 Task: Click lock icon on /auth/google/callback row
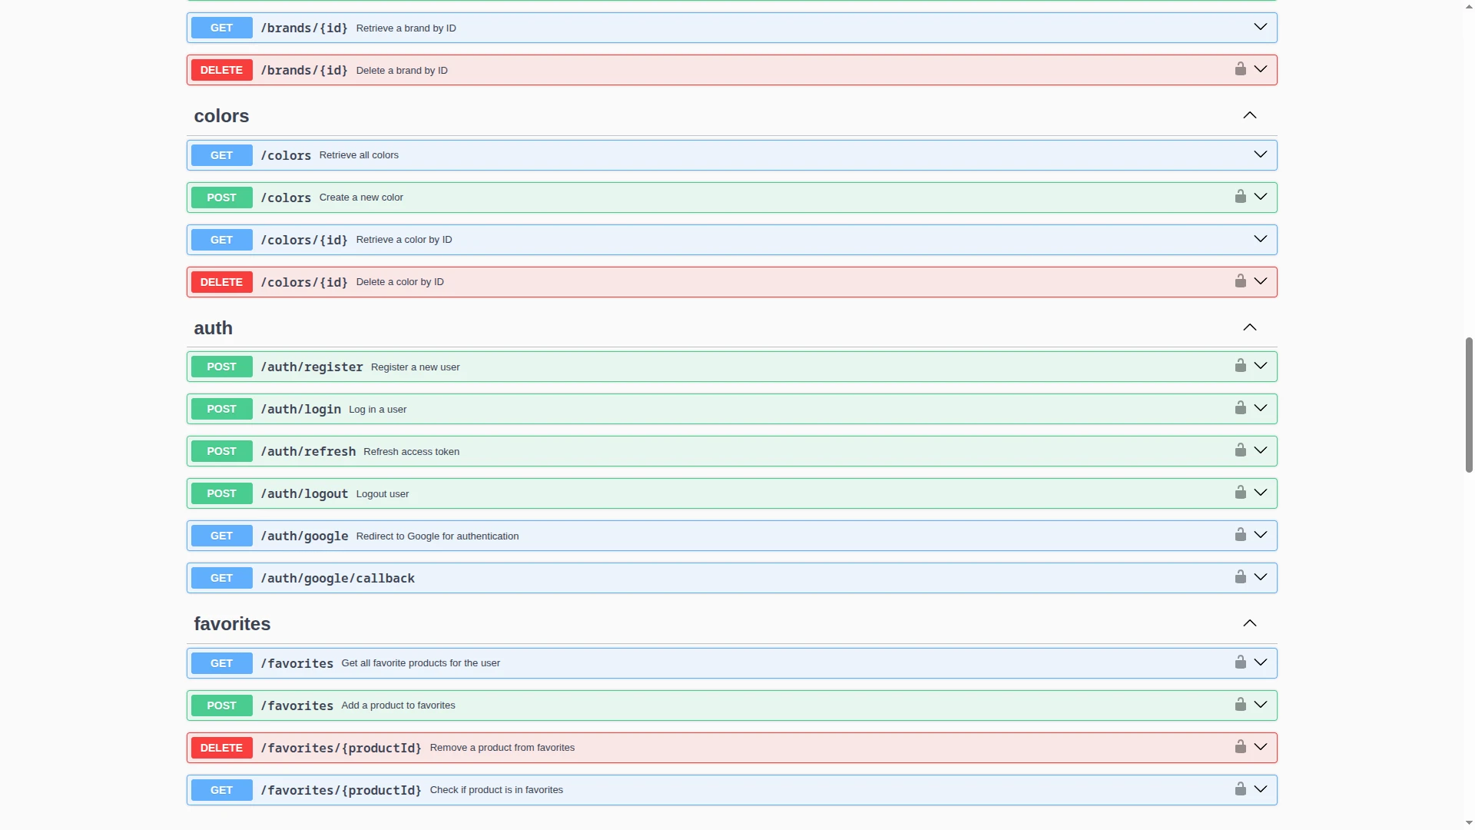click(x=1240, y=577)
